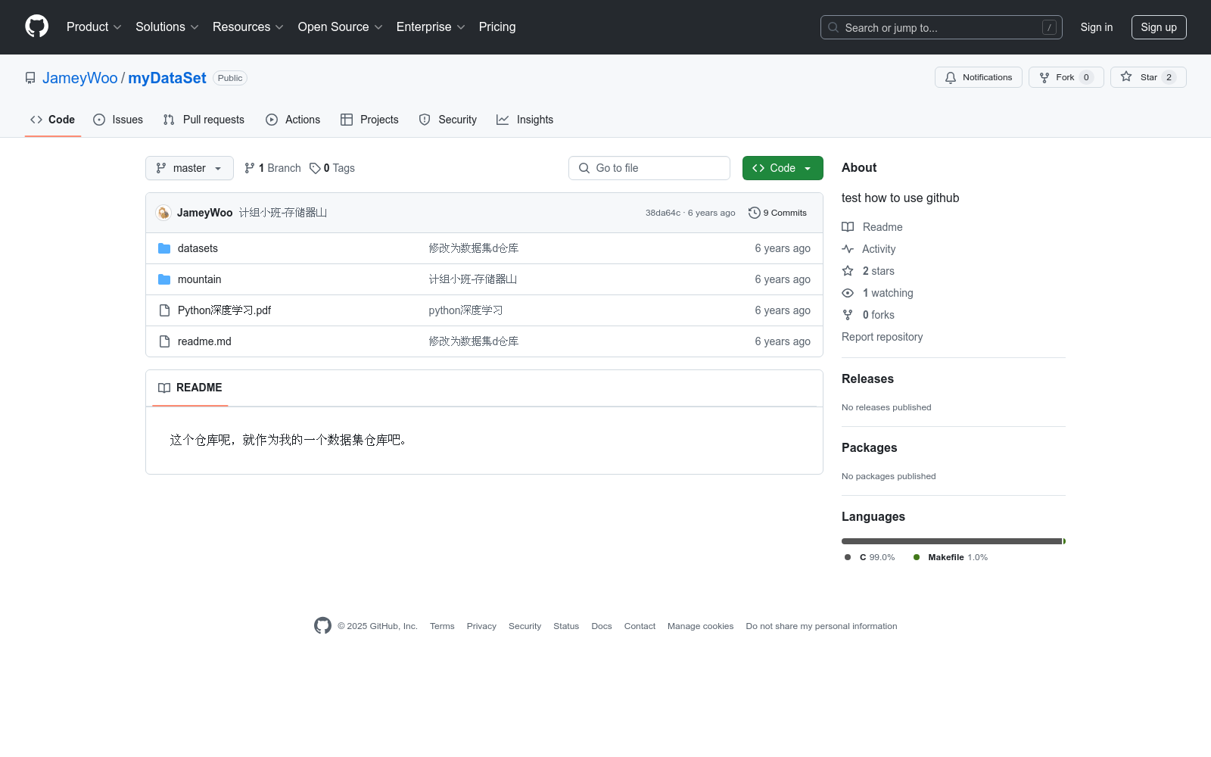Click the Sign up button
Image resolution: width=1211 pixels, height=757 pixels.
[x=1159, y=27]
